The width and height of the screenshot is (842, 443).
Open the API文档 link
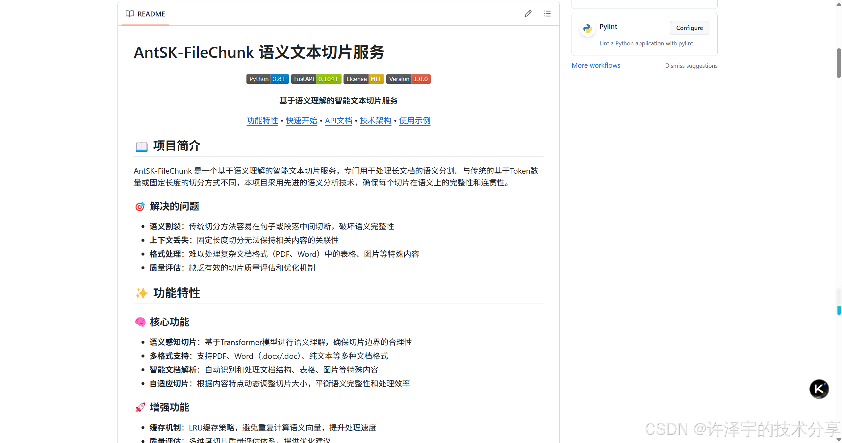click(339, 121)
